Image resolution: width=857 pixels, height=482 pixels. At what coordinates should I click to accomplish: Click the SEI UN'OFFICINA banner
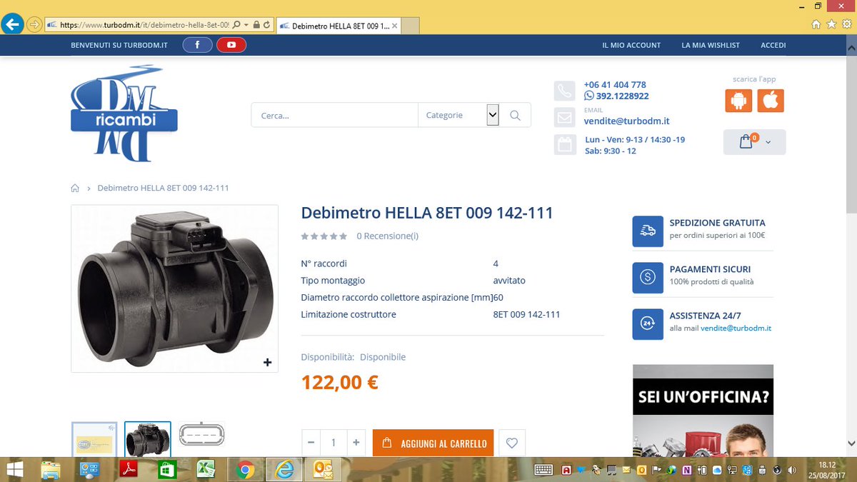pyautogui.click(x=703, y=410)
